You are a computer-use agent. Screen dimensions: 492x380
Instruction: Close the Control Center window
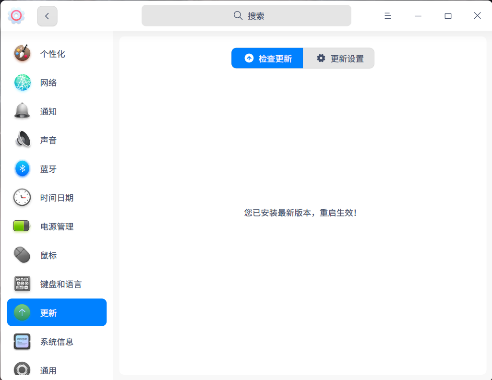(x=477, y=15)
